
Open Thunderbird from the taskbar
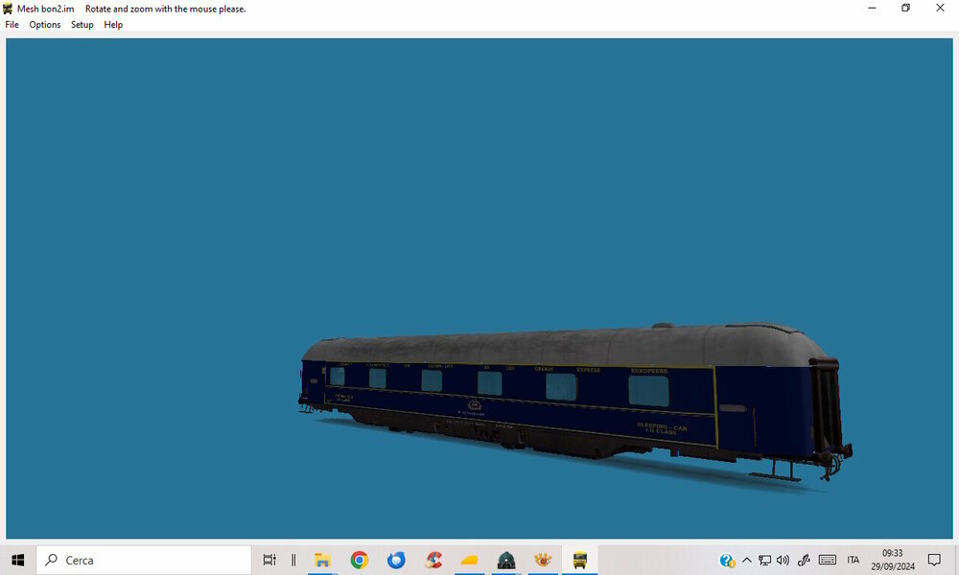pos(396,560)
